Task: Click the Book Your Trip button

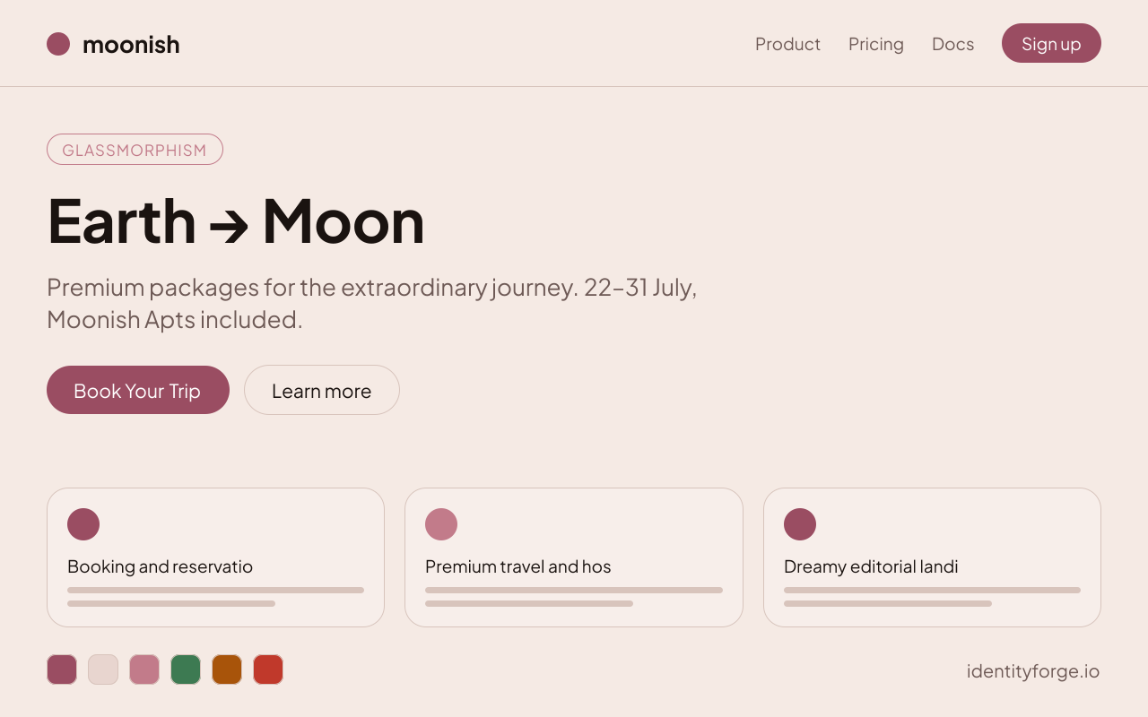Action: 138,390
